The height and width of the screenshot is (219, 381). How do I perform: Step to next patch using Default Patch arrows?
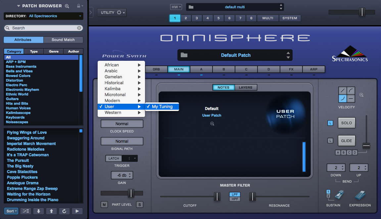click(288, 55)
